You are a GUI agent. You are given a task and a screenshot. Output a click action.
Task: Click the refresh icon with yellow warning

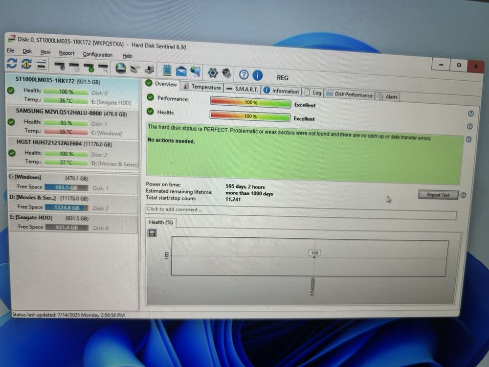click(x=26, y=64)
